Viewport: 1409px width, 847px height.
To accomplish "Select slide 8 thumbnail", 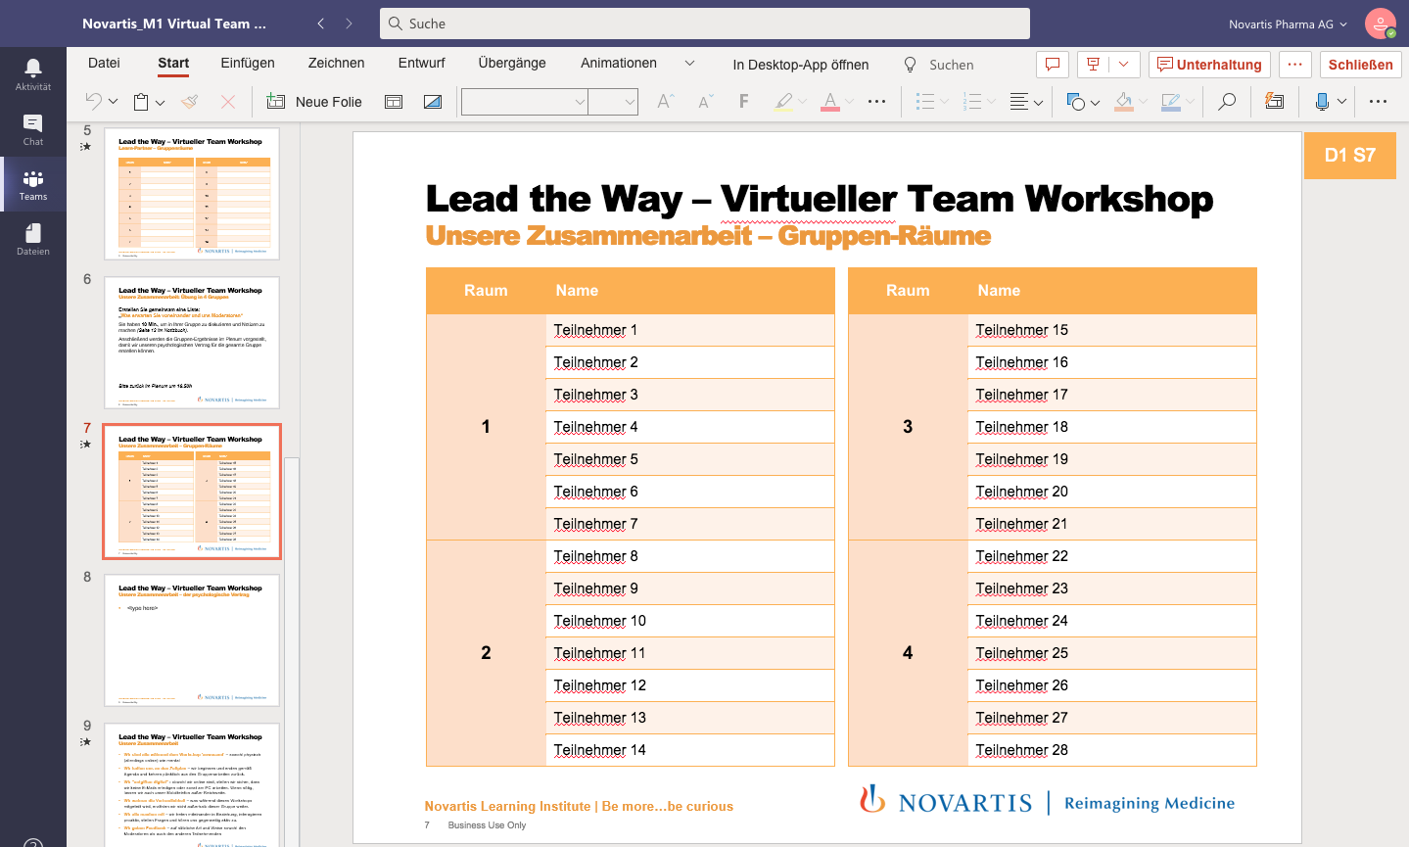I will click(192, 640).
